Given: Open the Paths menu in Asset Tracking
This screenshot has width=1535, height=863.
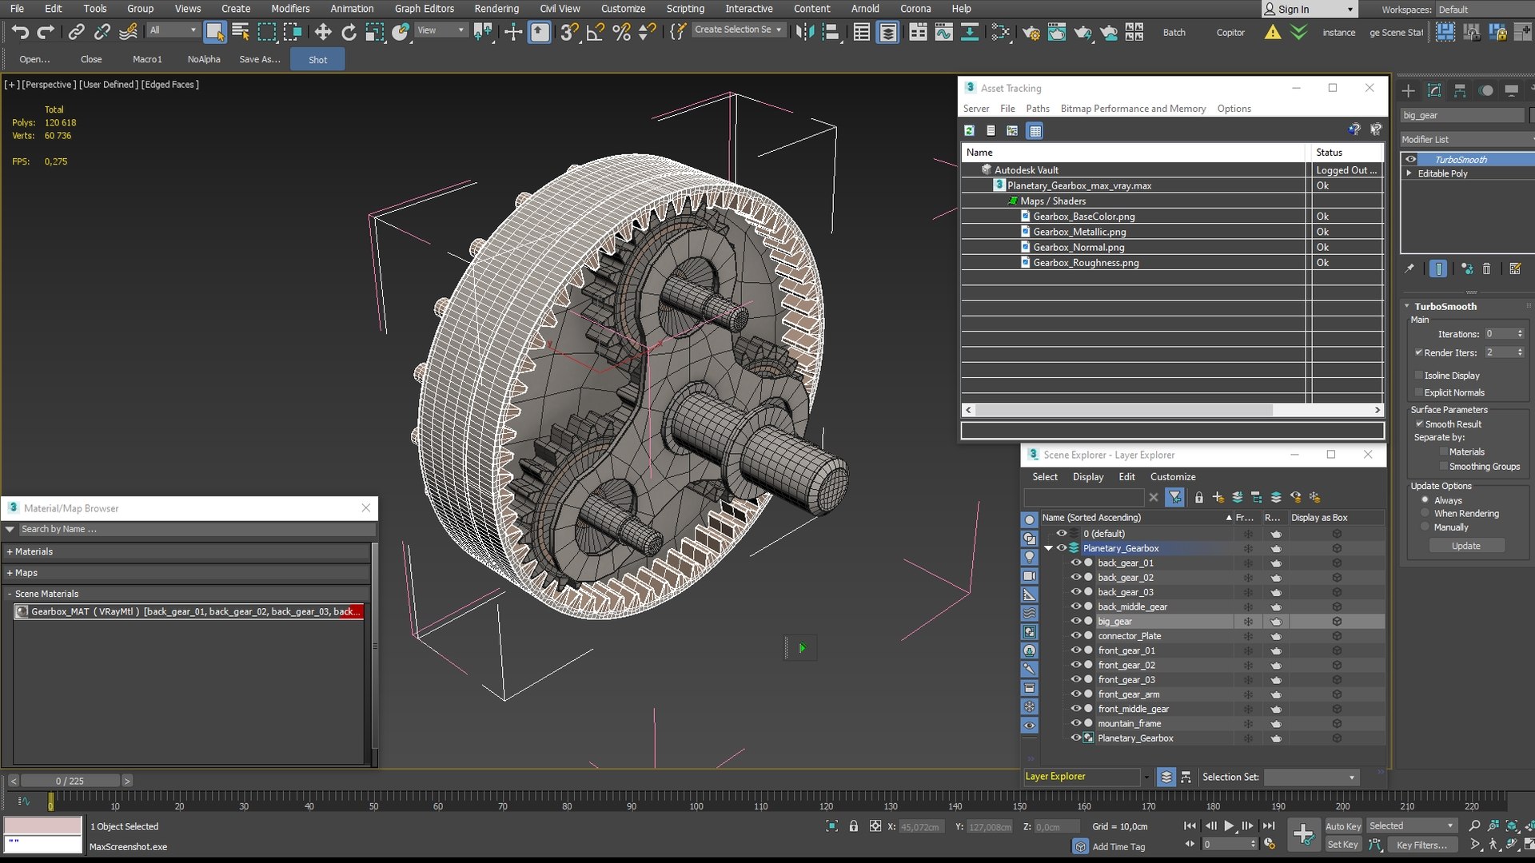Looking at the screenshot, I should click(1038, 109).
